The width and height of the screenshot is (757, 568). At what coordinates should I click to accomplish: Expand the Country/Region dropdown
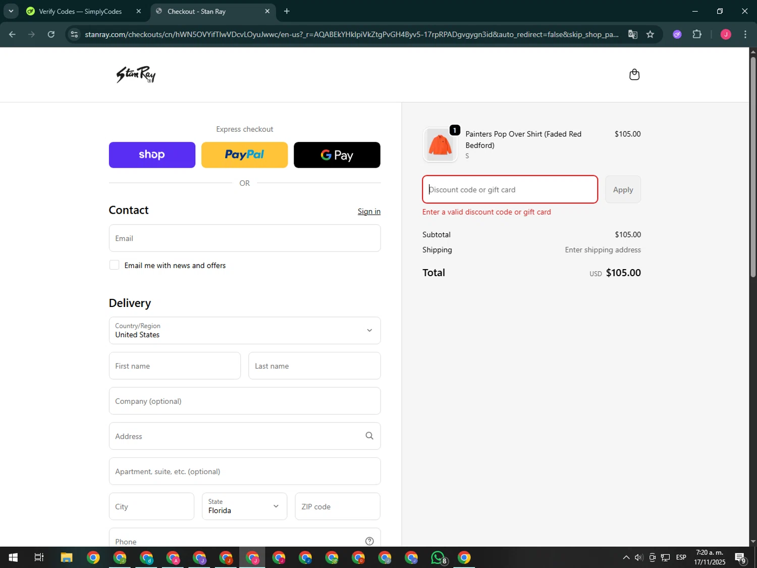point(245,331)
